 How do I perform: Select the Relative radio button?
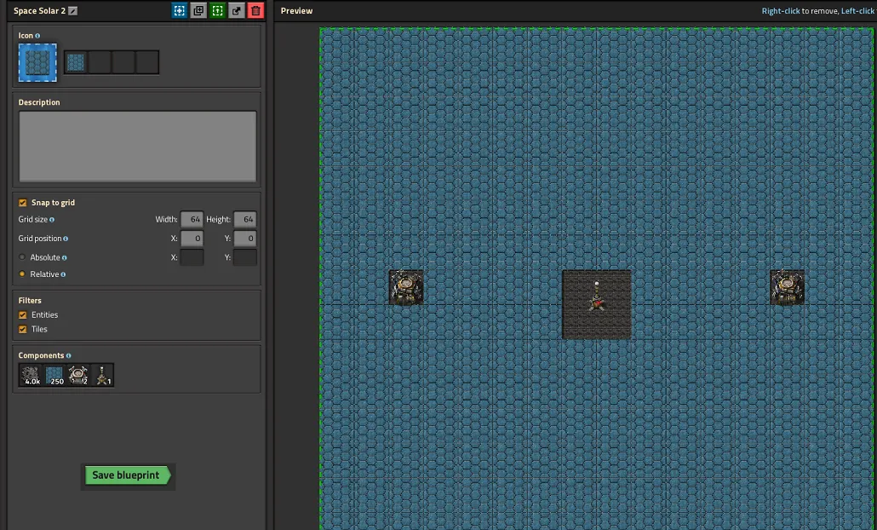[x=22, y=274]
